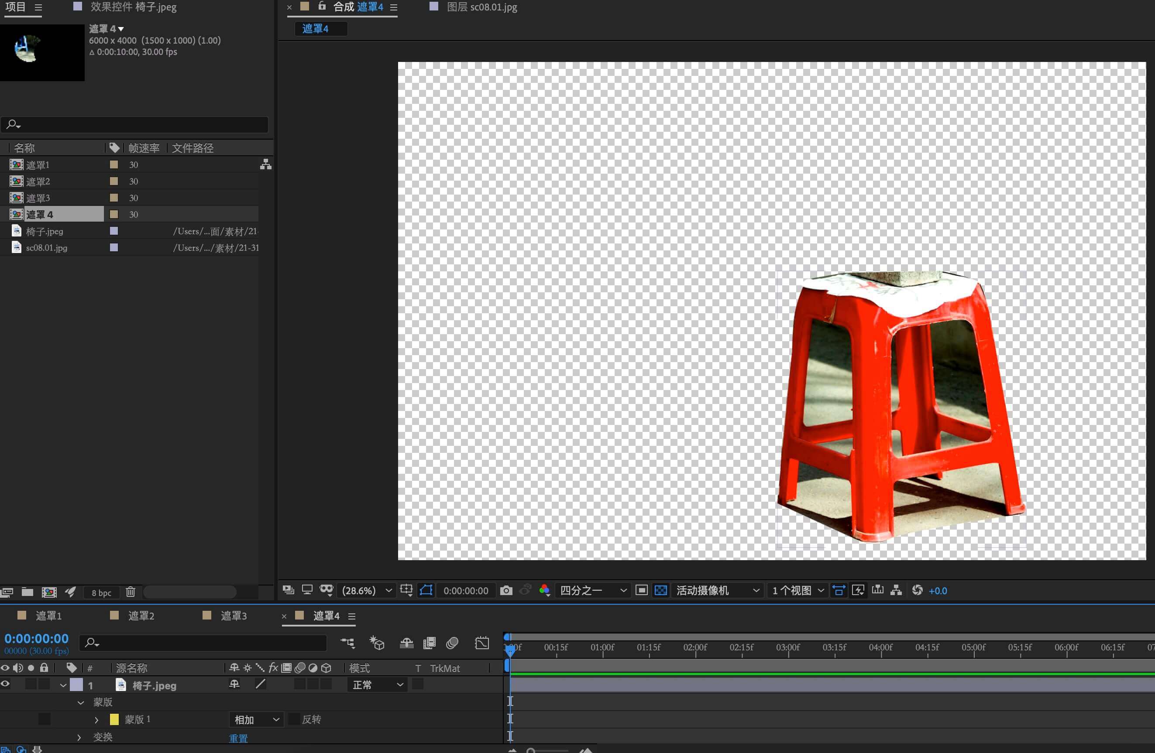1155x753 pixels.
Task: Open the Graph Editor button
Action: point(481,643)
